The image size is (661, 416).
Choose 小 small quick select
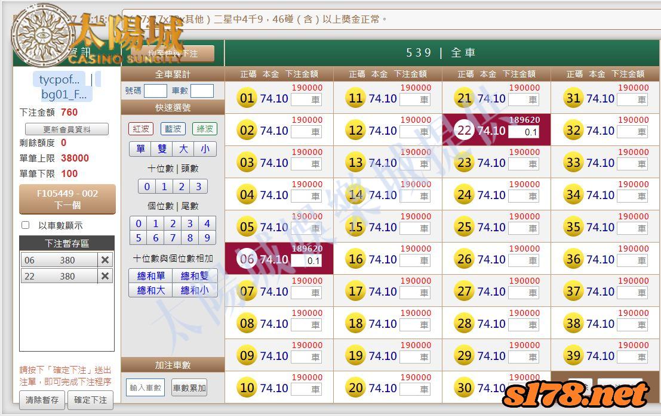pyautogui.click(x=205, y=149)
